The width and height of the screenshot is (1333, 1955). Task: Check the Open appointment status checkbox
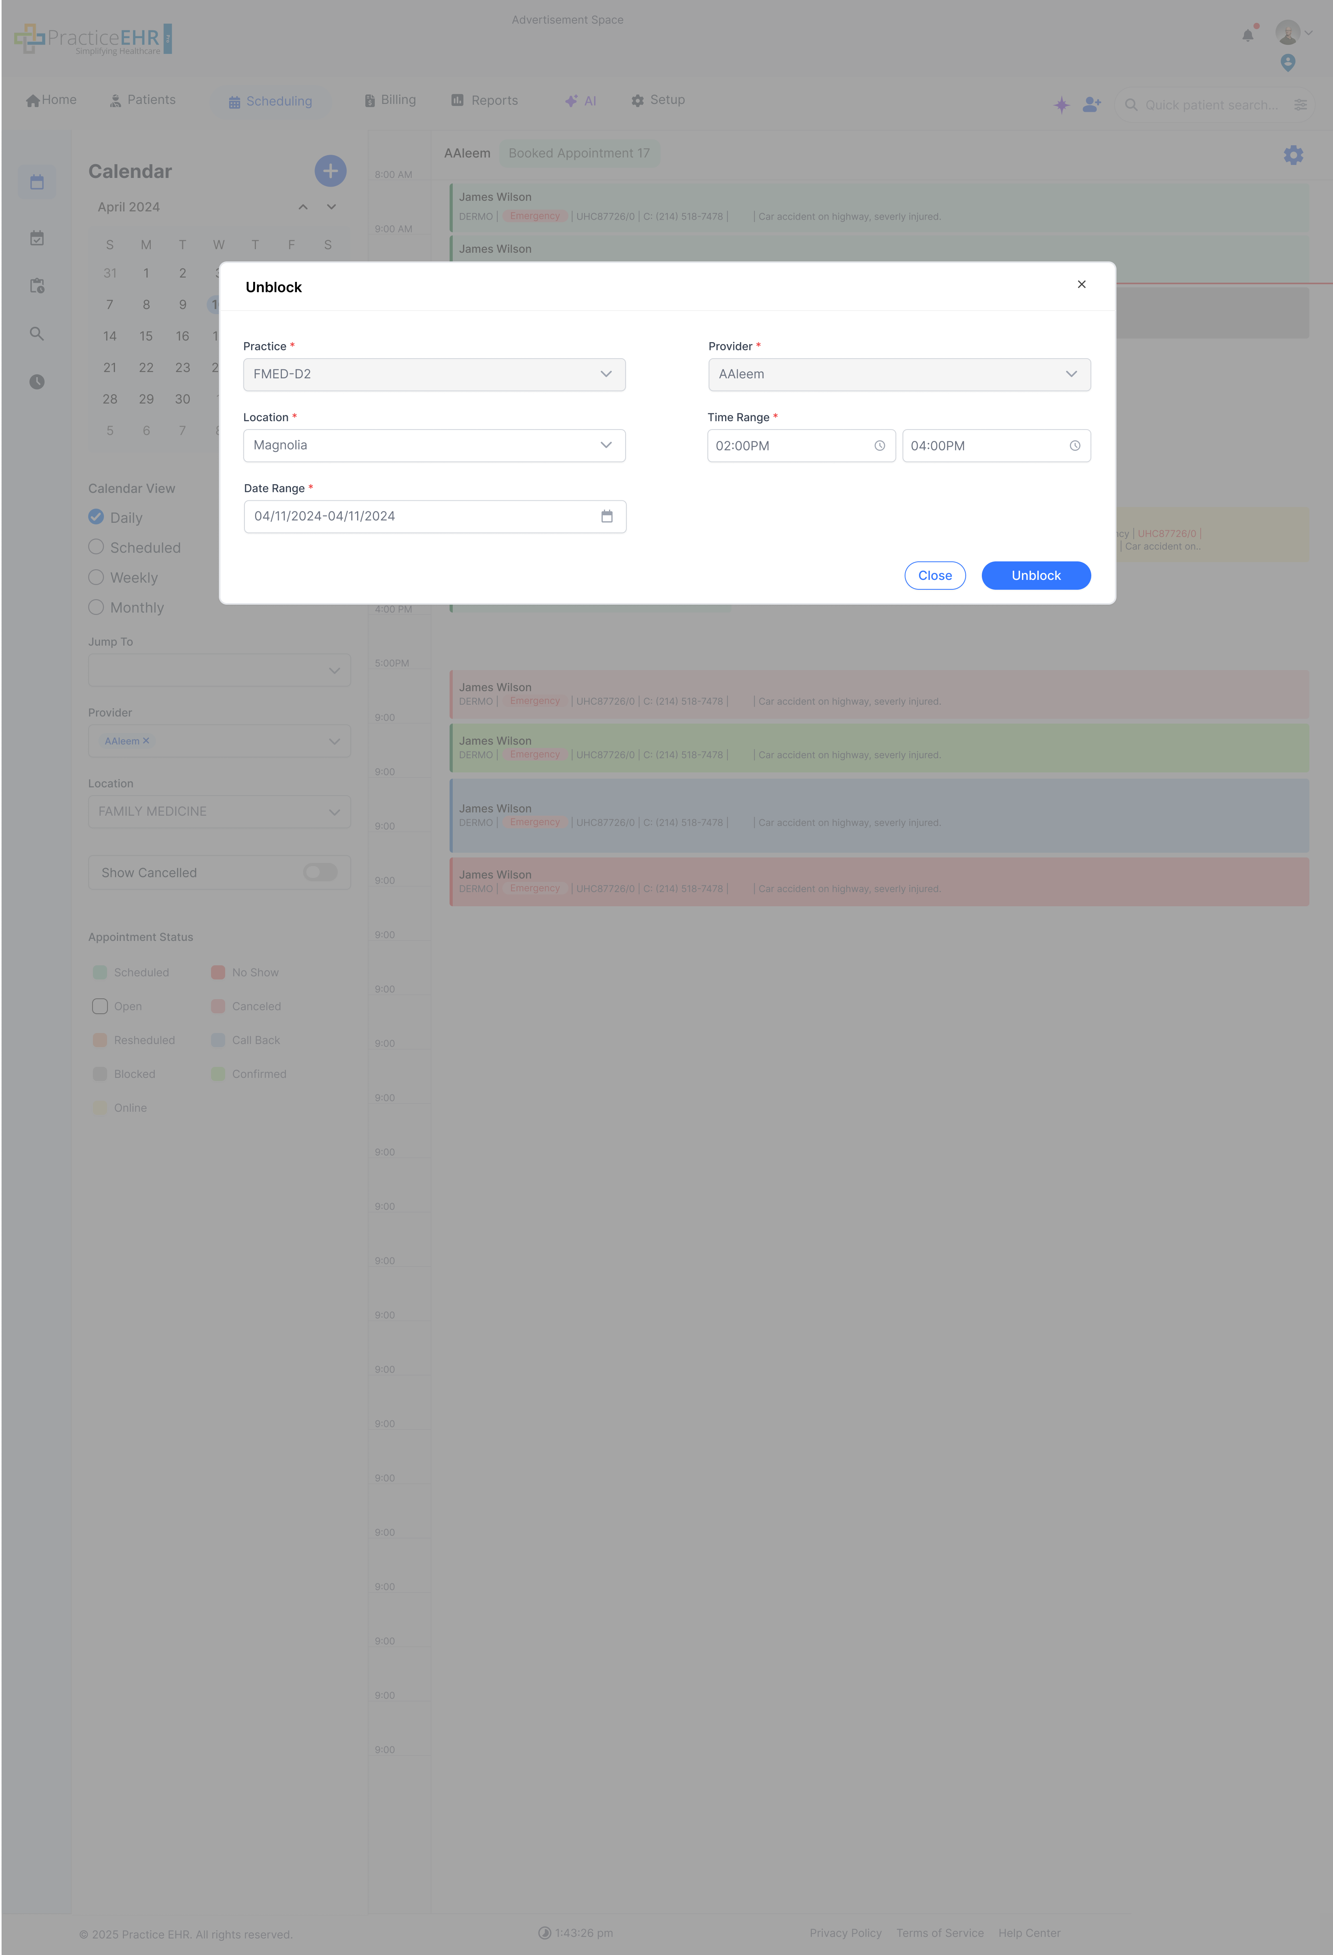99,1006
